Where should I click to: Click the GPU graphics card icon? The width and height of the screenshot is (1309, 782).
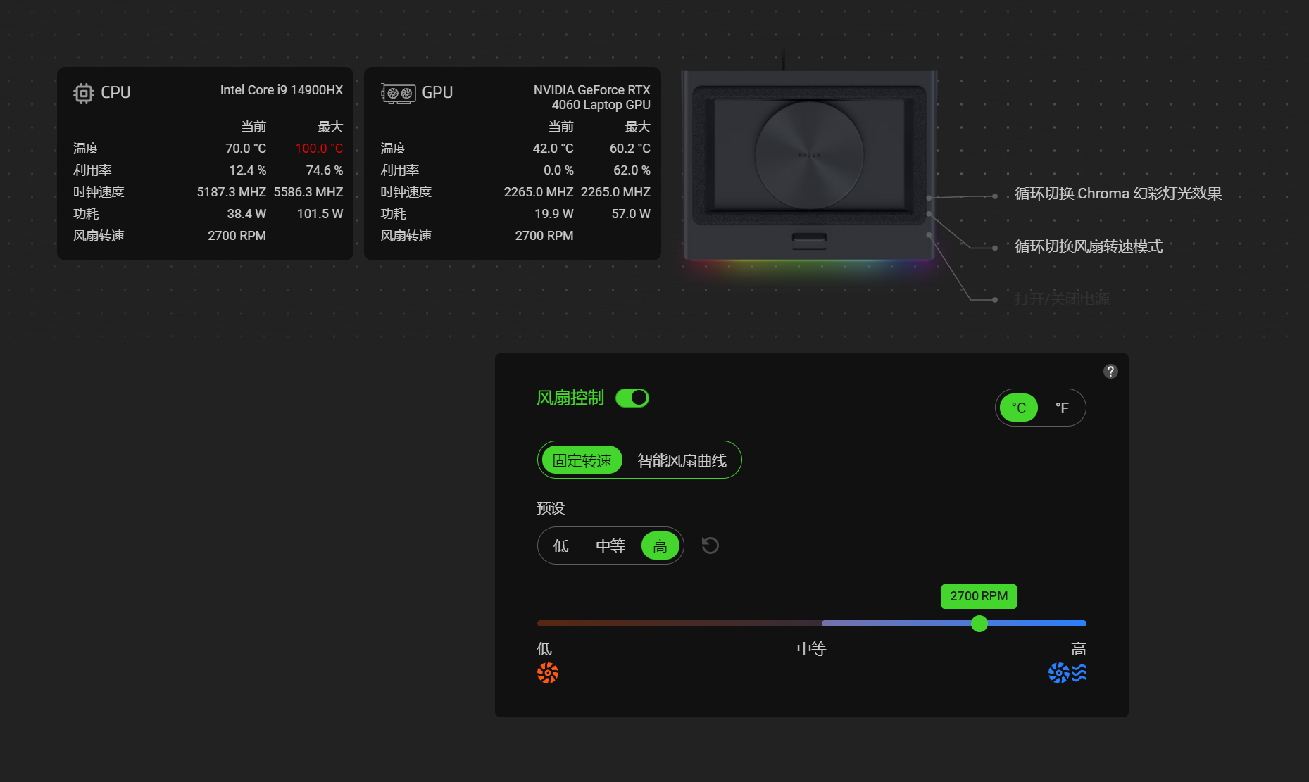tap(398, 92)
